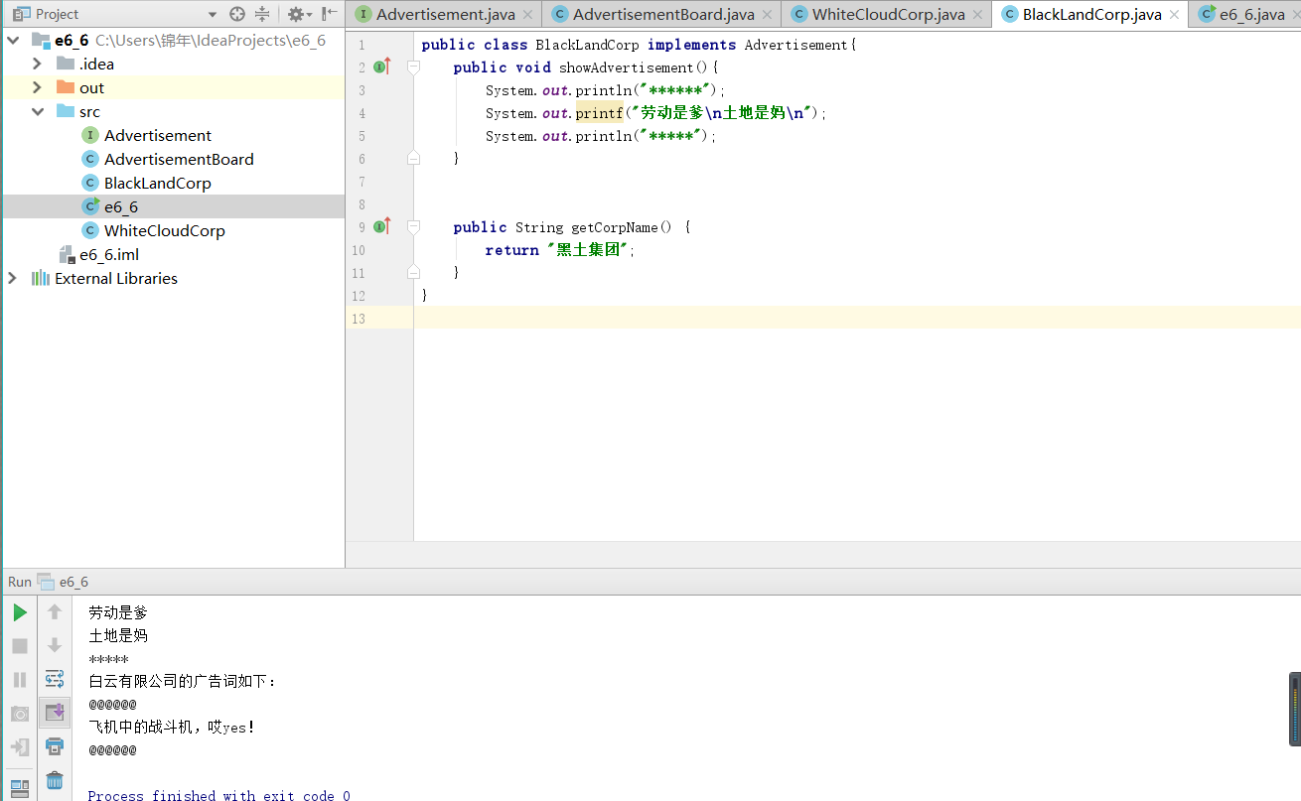
Task: Click Restore Layout icon in Run panel
Action: click(20, 788)
